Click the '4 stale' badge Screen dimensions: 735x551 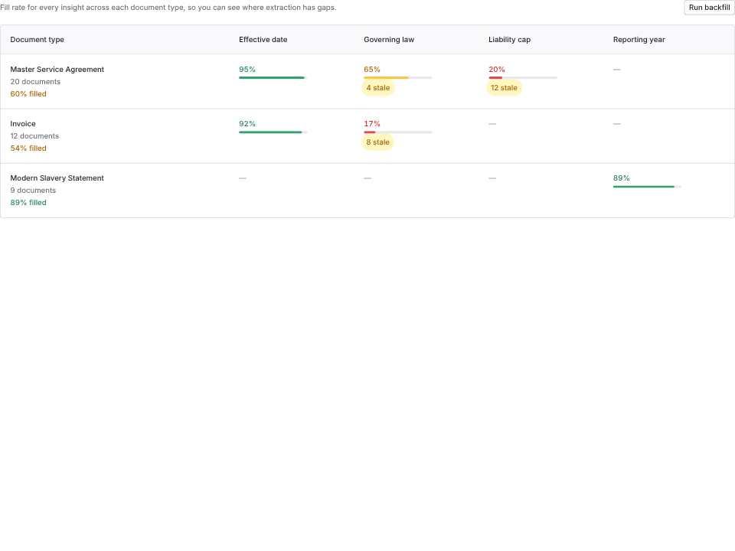377,87
